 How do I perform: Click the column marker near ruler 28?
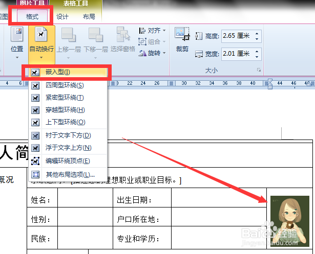(172, 83)
